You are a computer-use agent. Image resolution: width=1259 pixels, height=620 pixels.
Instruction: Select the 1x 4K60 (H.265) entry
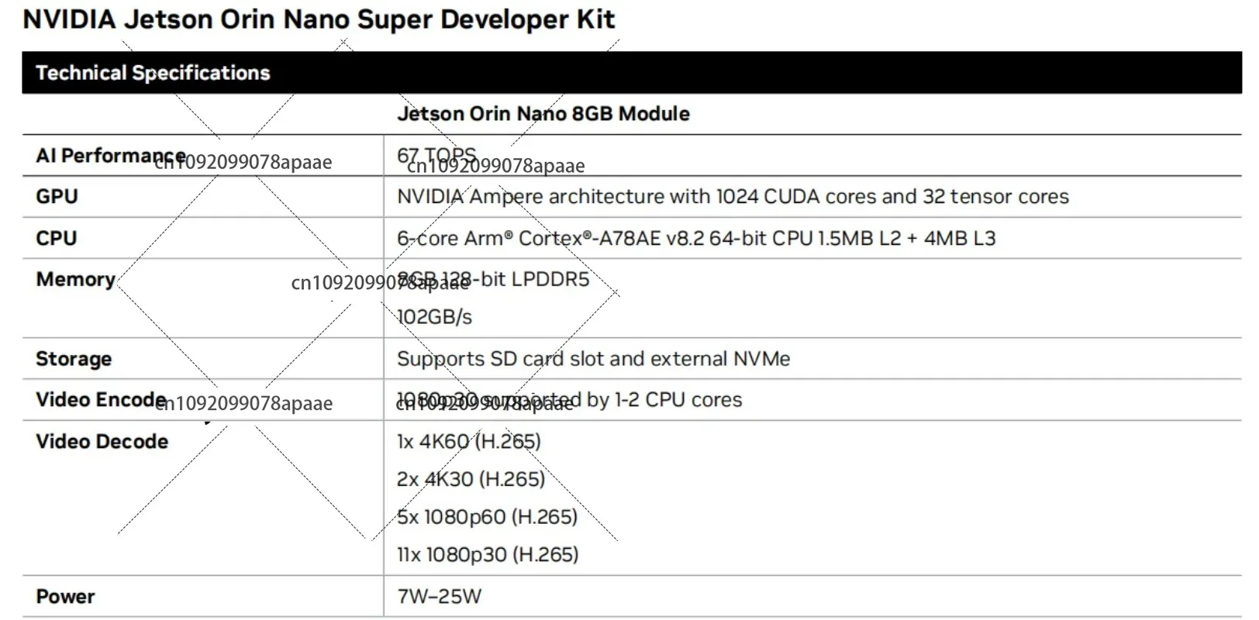click(468, 442)
